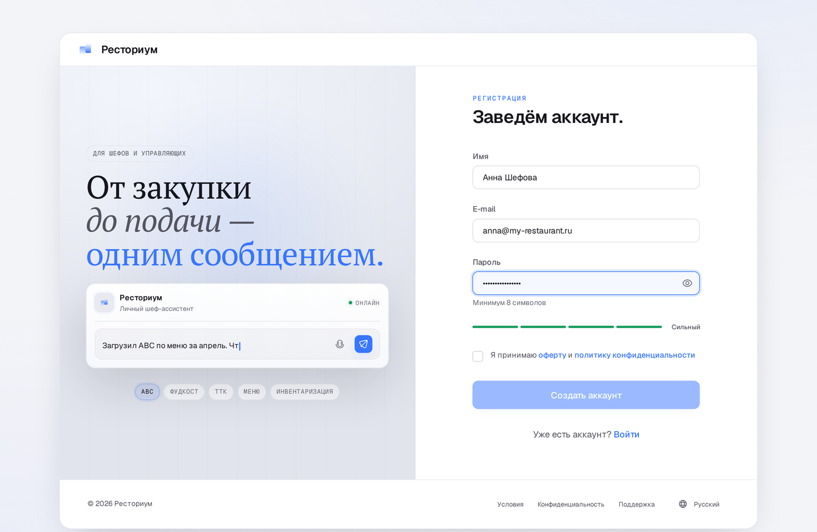Select the ТТК chip
This screenshot has width=817, height=532.
221,392
